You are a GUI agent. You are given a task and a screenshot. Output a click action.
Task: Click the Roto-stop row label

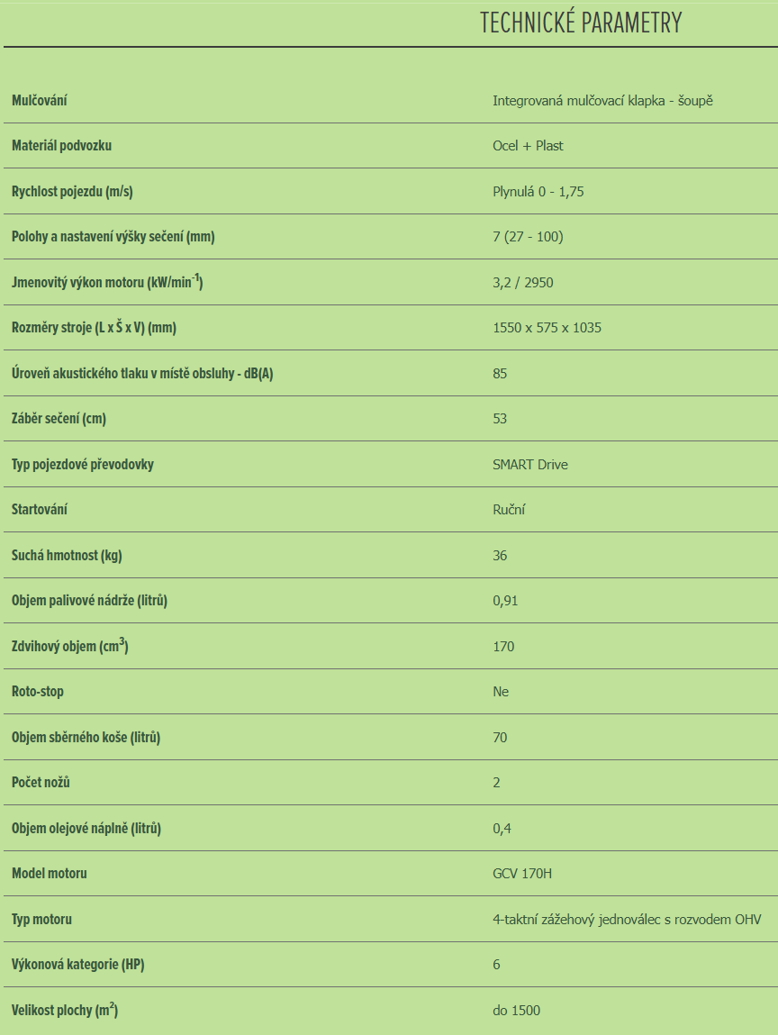click(38, 692)
